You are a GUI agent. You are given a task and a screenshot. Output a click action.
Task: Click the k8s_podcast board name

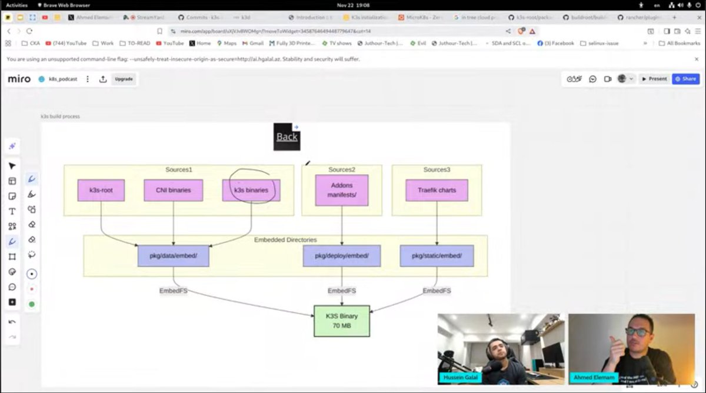click(63, 79)
